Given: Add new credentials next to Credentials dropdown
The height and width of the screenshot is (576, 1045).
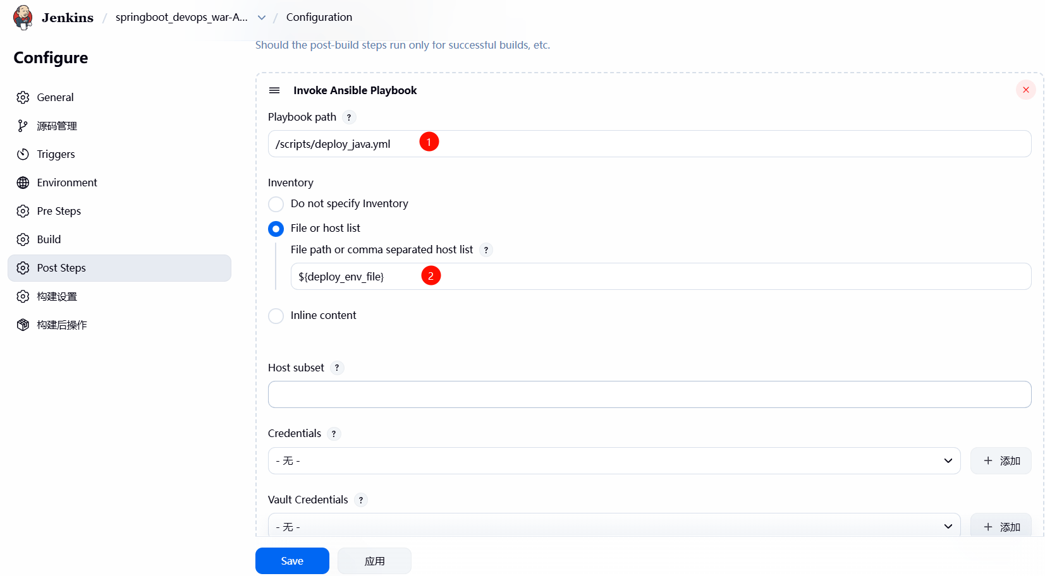Looking at the screenshot, I should pos(1001,461).
